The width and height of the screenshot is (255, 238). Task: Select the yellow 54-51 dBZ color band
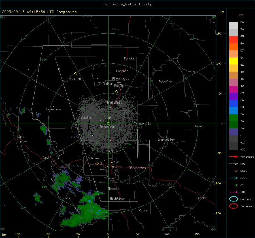(233, 61)
